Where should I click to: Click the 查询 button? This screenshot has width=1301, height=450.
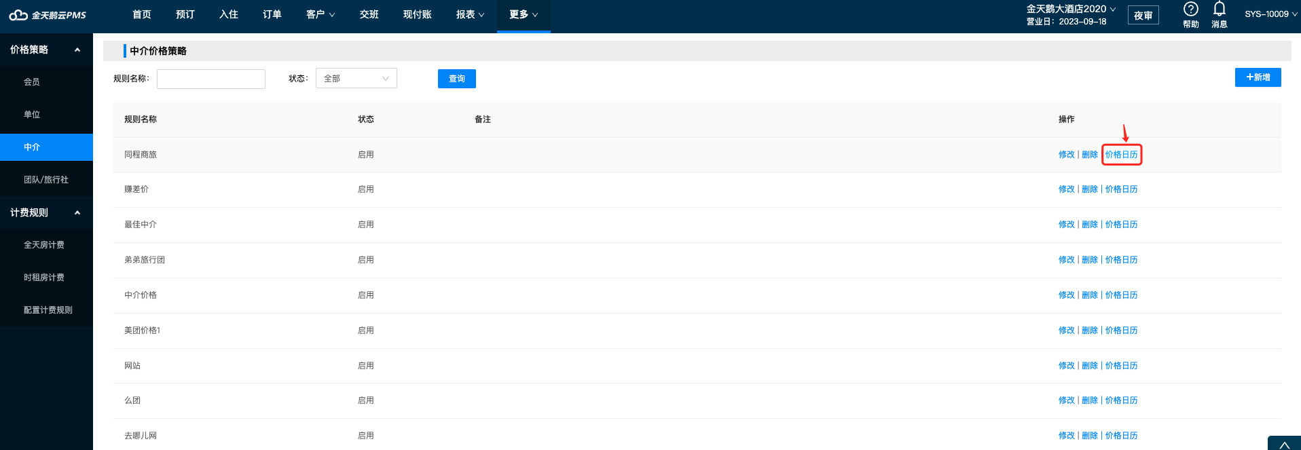click(x=457, y=79)
